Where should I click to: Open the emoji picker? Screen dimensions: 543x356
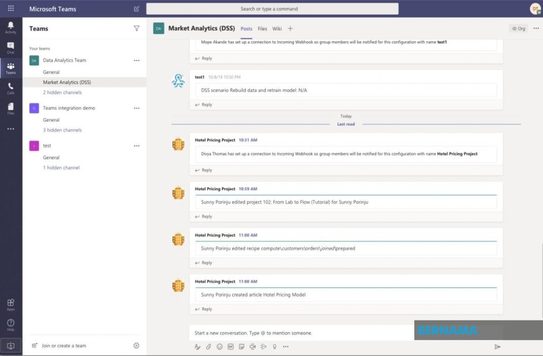[220, 347]
